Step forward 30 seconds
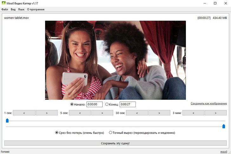The image size is (231, 154). coord(159,113)
